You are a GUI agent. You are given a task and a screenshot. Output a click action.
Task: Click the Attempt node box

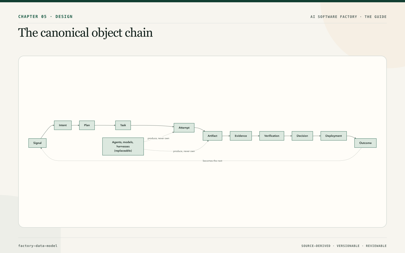point(184,128)
